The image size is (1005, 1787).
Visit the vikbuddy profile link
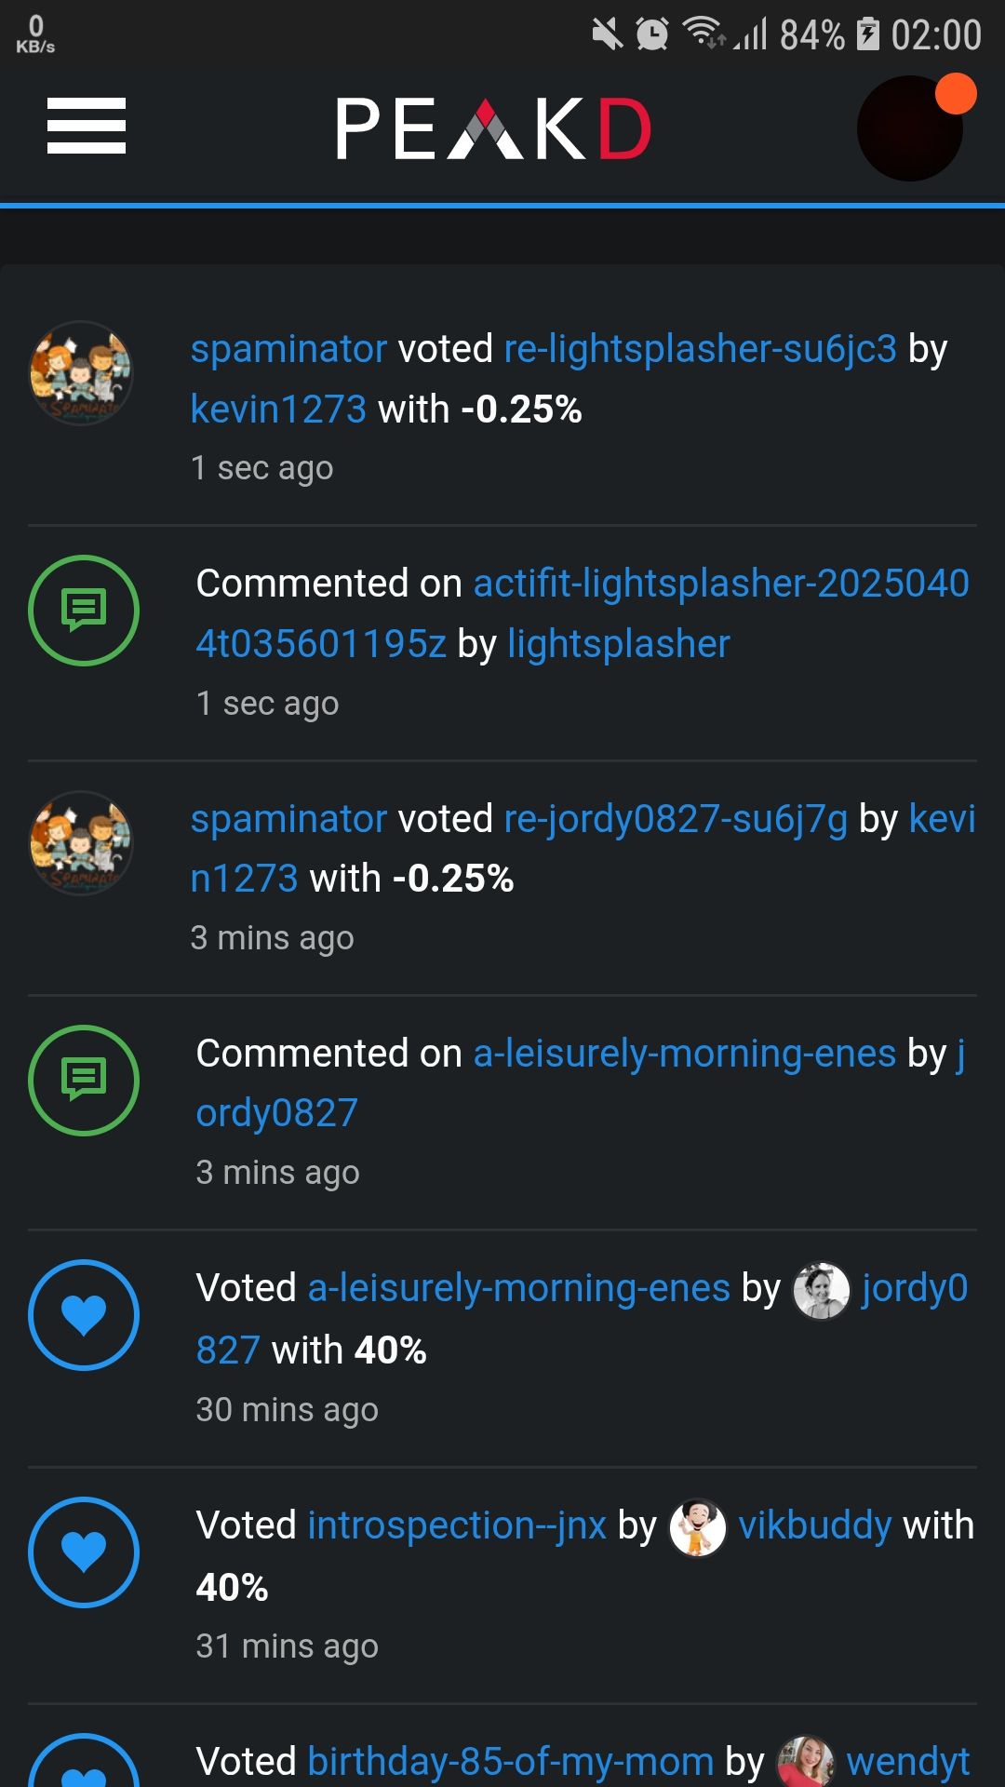815,1525
